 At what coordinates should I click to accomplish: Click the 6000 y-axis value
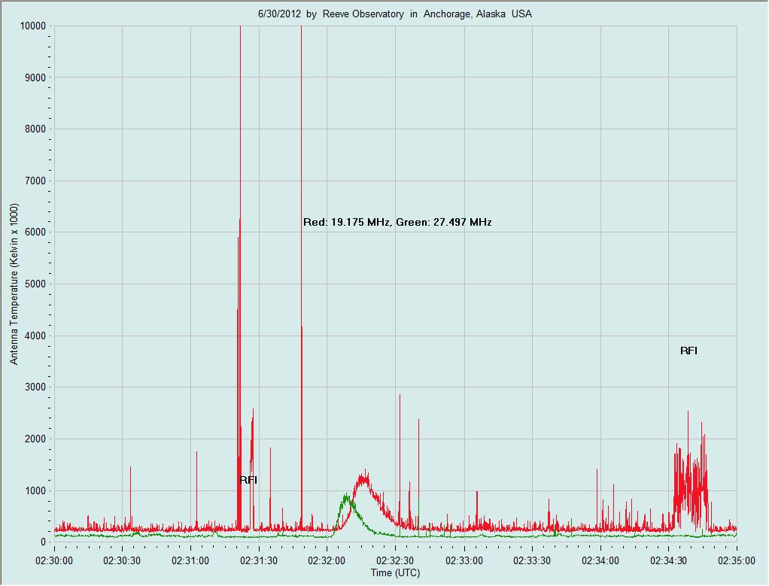coord(35,232)
